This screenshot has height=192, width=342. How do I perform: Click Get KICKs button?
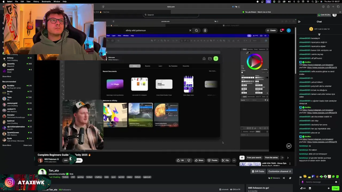point(324,15)
